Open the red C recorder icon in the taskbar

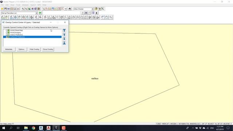64,128
